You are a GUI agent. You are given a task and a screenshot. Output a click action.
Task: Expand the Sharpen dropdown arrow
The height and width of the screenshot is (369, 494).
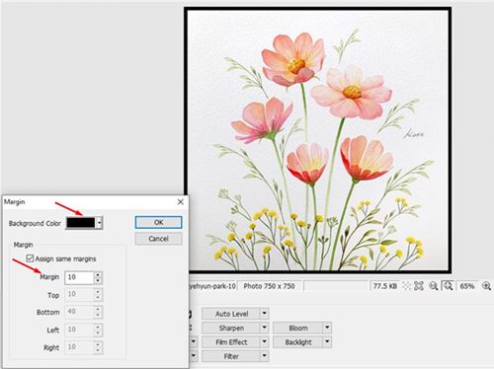[x=264, y=328]
